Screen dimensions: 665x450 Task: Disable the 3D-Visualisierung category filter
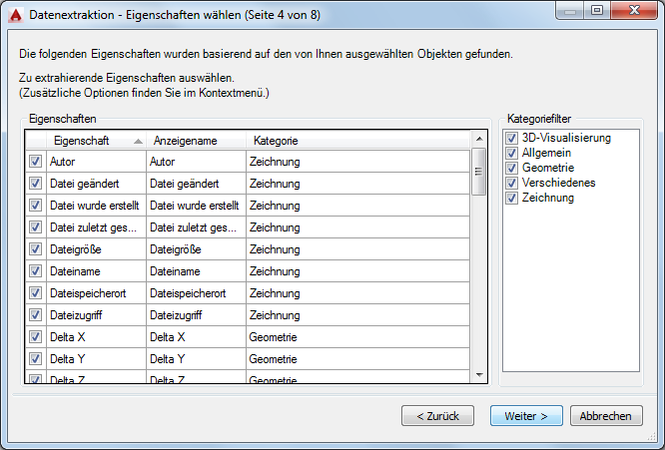(513, 138)
